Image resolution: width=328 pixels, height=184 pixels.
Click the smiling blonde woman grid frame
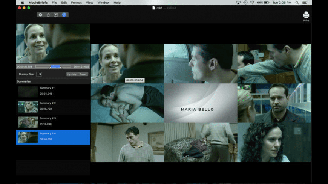pos(127,63)
